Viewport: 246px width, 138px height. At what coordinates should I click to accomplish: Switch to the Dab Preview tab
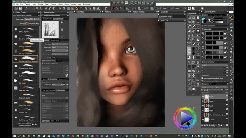coord(58,19)
